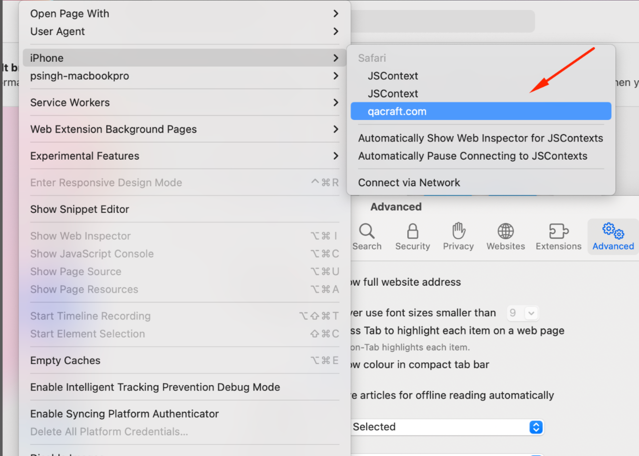639x456 pixels.
Task: Expand the User Agent submenu
Action: coord(185,31)
